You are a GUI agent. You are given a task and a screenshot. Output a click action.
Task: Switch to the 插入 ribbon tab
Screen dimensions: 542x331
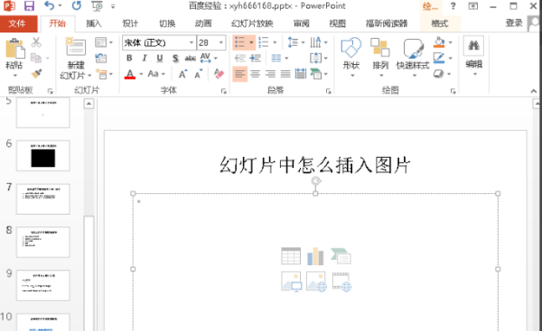tap(94, 23)
